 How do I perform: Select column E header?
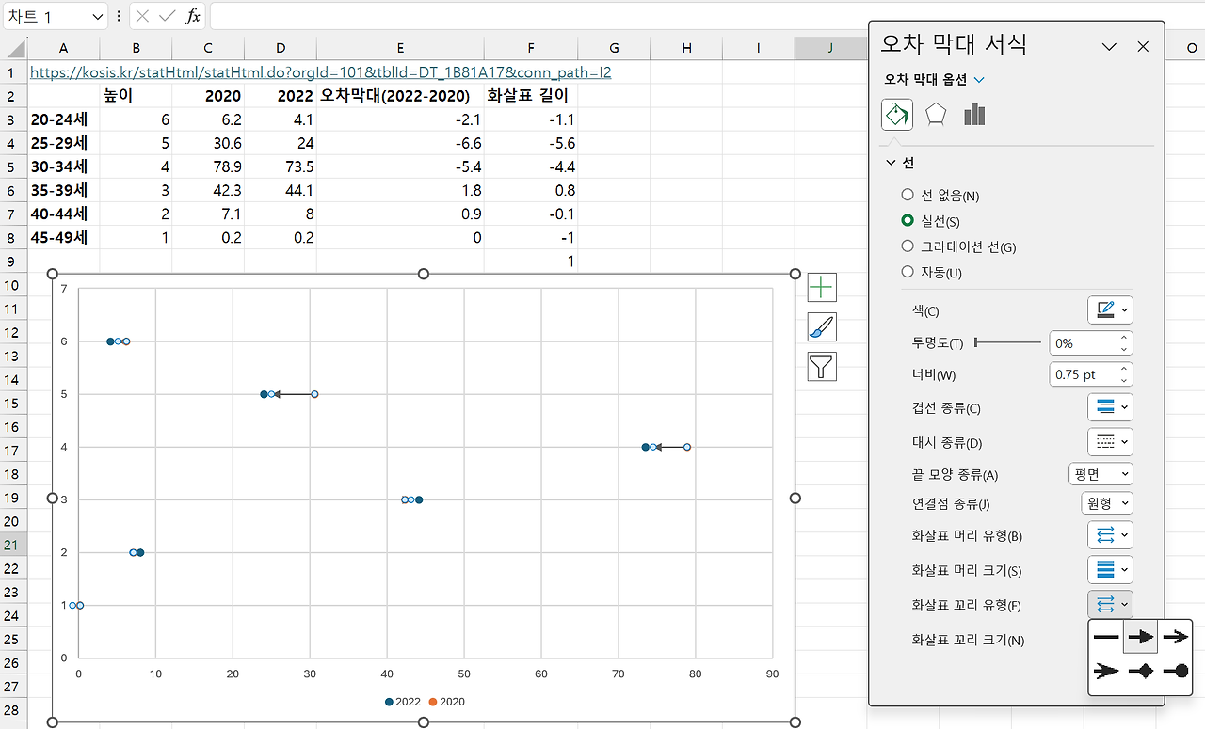[400, 48]
